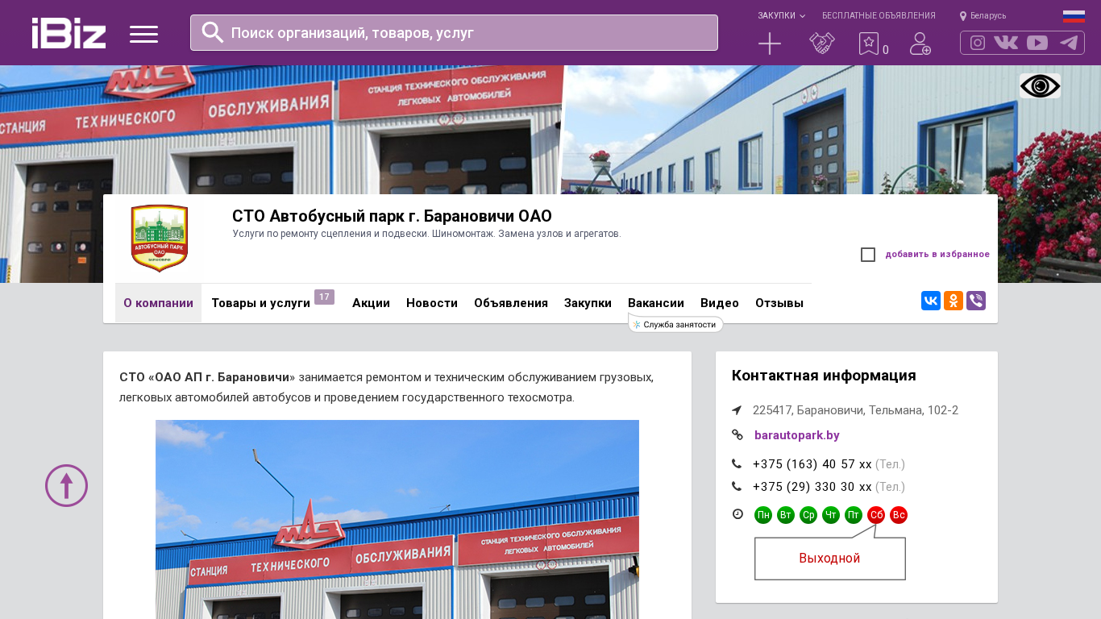Open the Вакансии tab
The image size is (1101, 619).
tap(656, 303)
